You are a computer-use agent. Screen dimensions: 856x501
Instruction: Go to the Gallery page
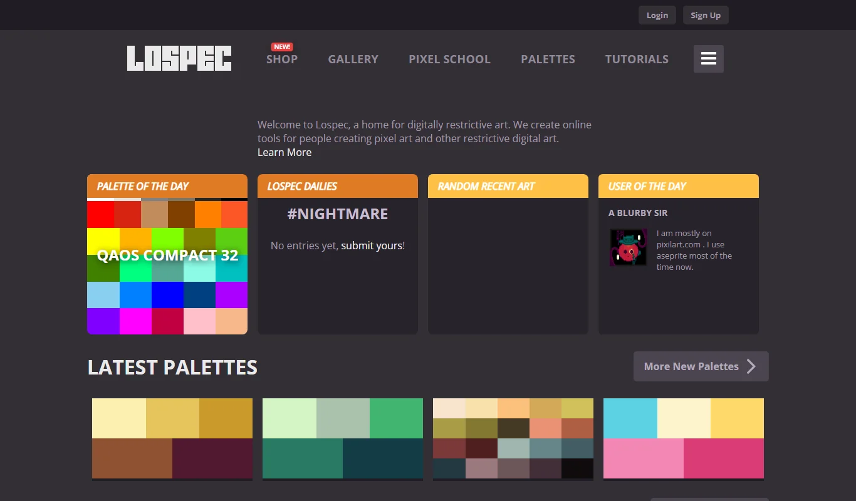click(353, 59)
